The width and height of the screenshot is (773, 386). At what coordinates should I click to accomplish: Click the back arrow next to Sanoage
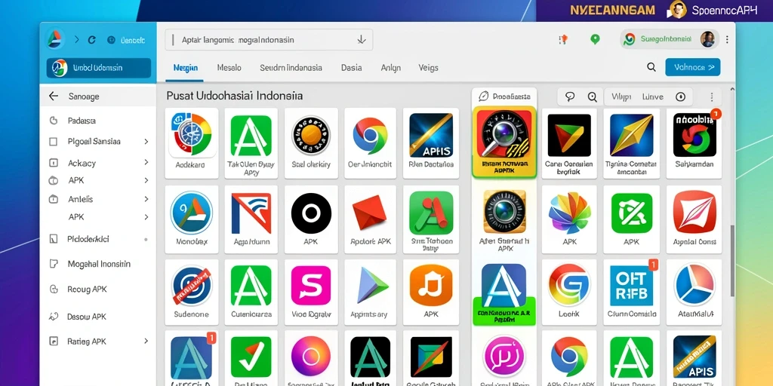pos(54,96)
